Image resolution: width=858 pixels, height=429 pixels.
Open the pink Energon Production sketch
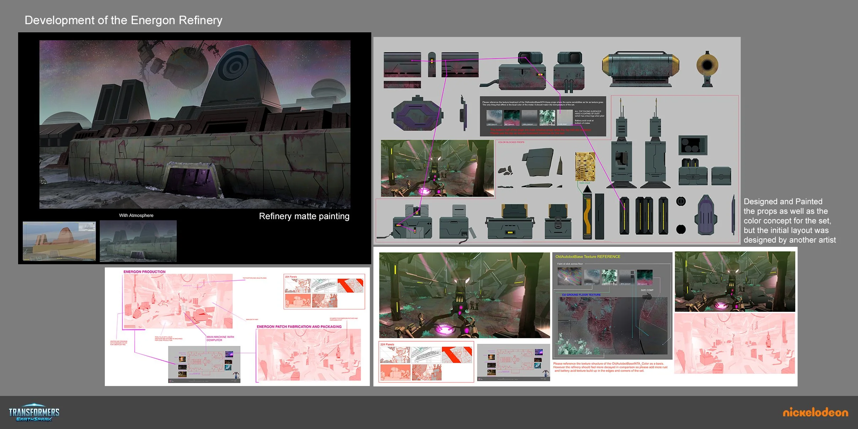pyautogui.click(x=178, y=301)
